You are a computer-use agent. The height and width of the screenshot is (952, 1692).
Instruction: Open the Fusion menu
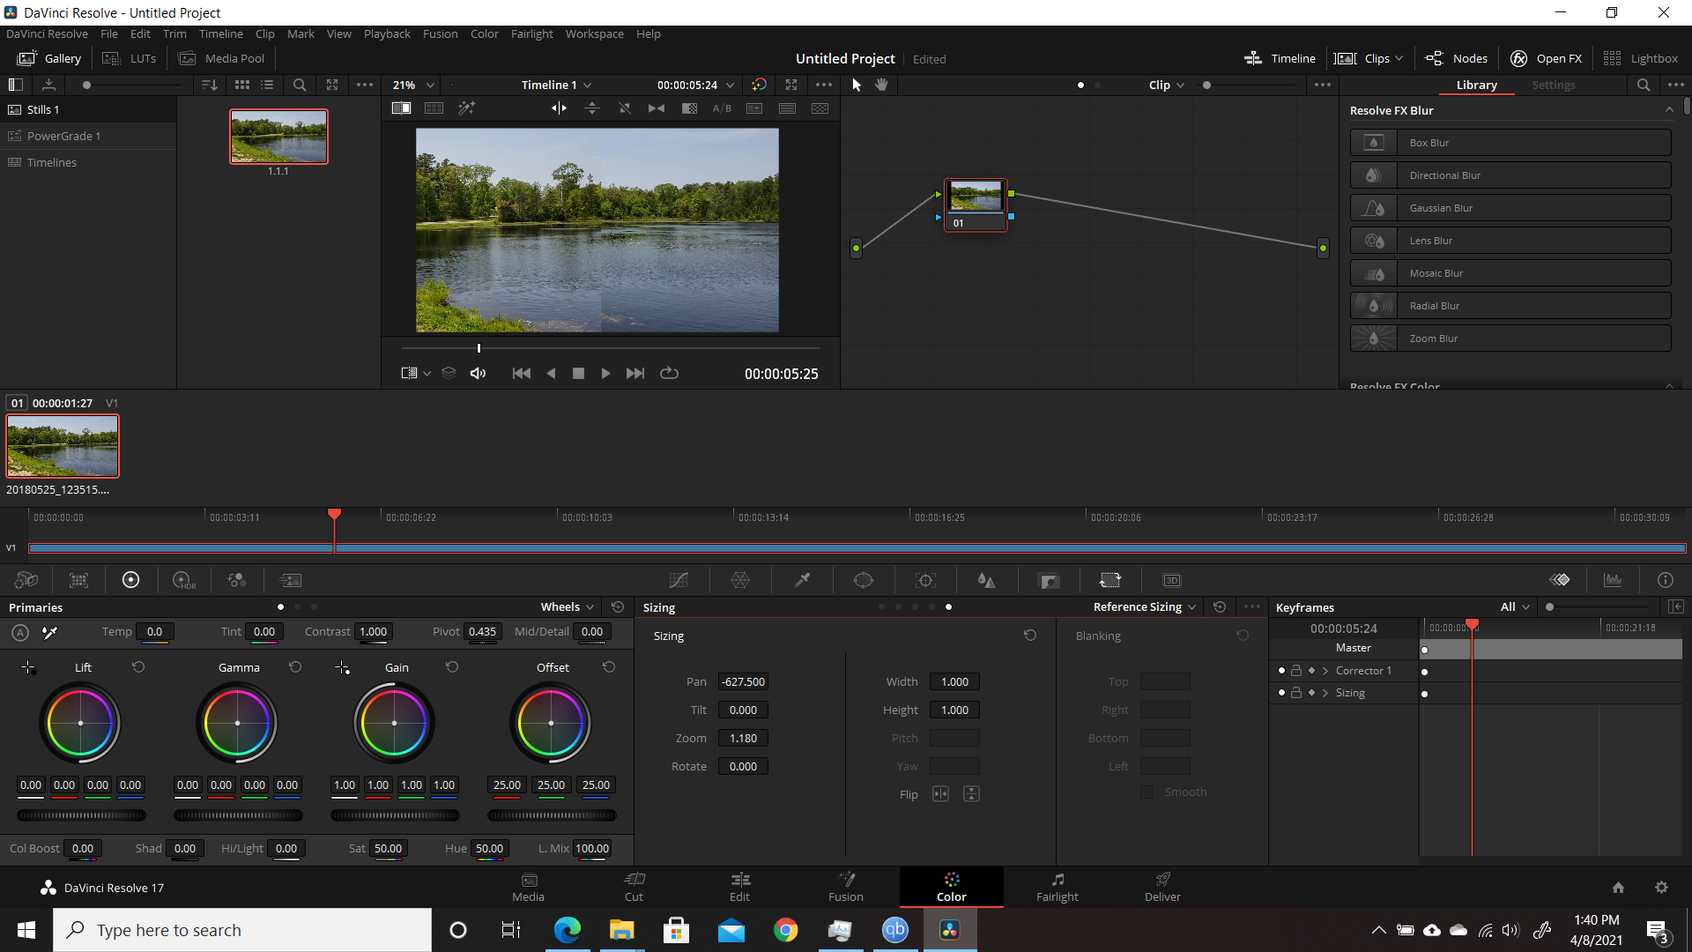(x=440, y=33)
